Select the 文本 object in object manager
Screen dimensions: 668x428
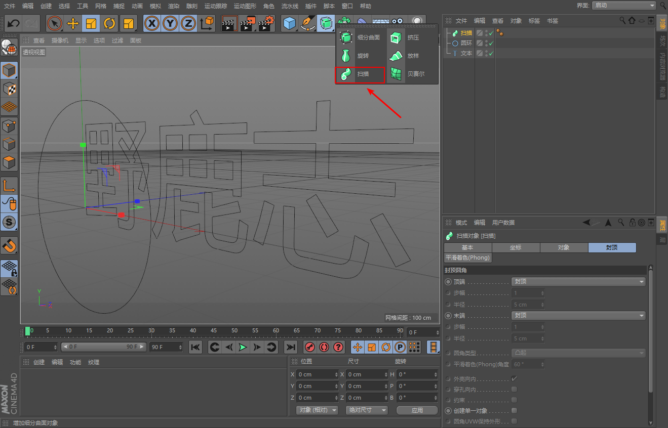click(466, 53)
